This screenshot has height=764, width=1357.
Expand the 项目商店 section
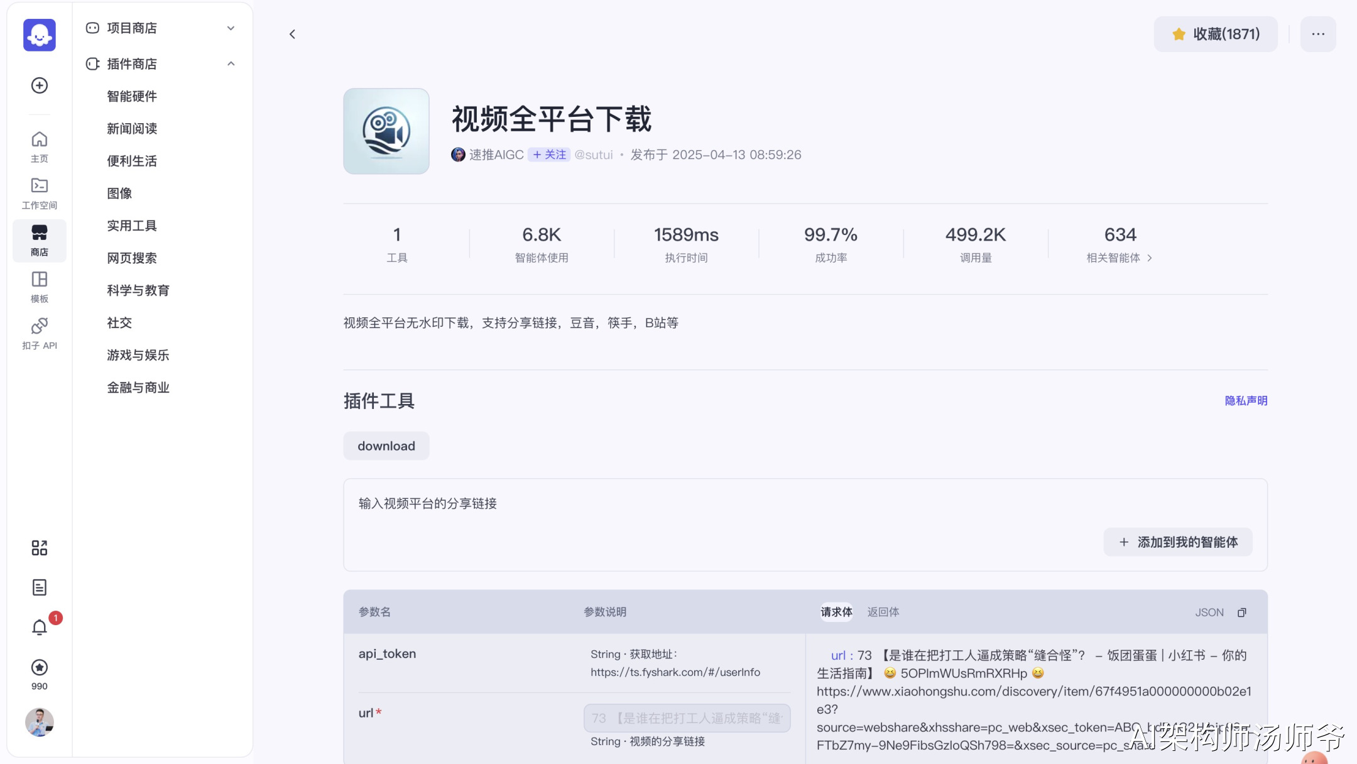[x=231, y=28]
